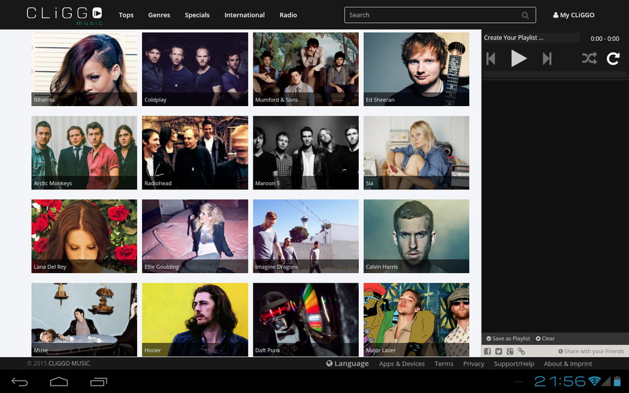The width and height of the screenshot is (629, 393).
Task: Clear the current playlist
Action: (x=545, y=338)
